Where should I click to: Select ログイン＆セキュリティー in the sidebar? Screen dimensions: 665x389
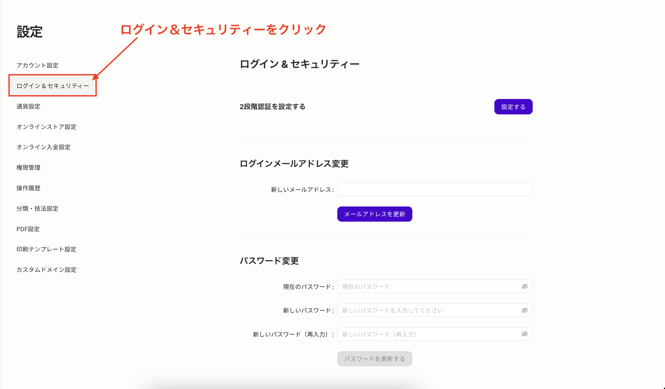pos(52,86)
